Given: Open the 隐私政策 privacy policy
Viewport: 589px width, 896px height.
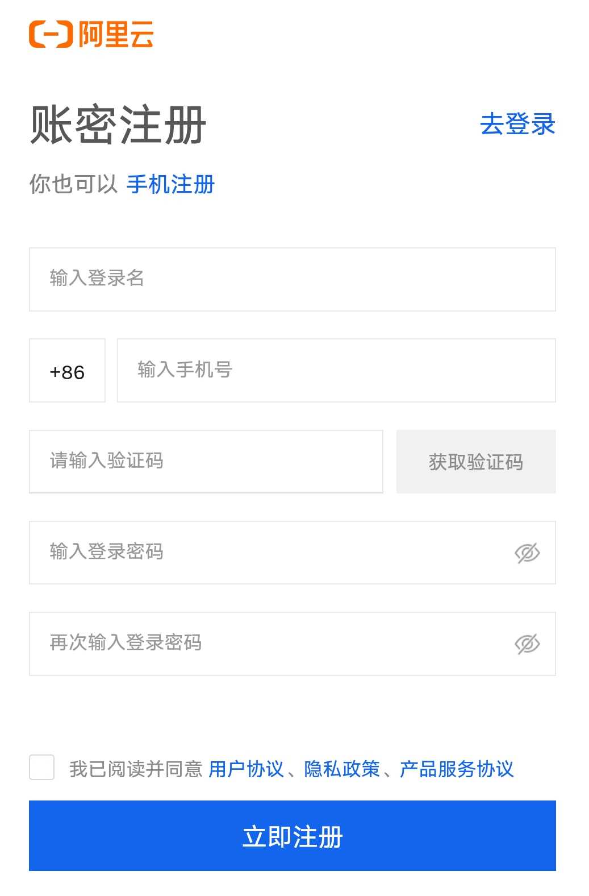Looking at the screenshot, I should click(x=342, y=770).
